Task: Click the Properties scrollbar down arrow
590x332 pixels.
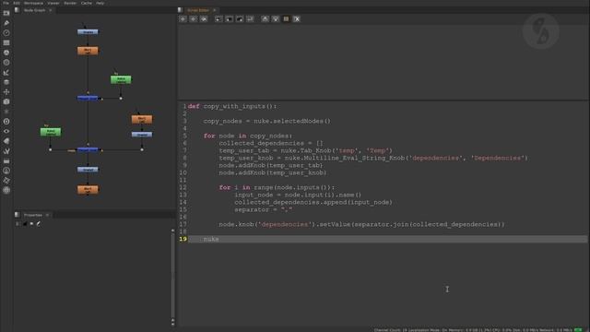Action: point(172,324)
